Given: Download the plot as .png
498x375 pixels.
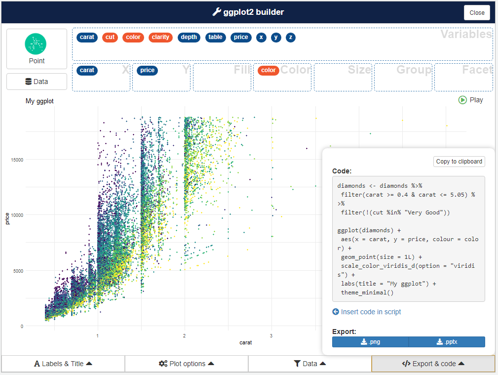Looking at the screenshot, I should pos(370,342).
